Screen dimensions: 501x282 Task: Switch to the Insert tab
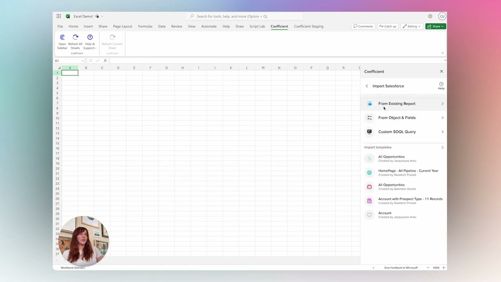pos(88,26)
